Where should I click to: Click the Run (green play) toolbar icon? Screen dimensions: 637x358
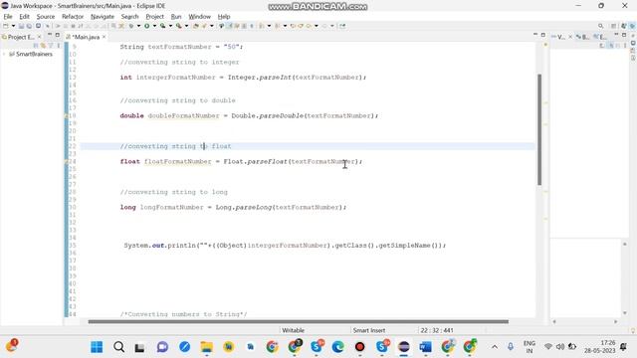click(146, 26)
